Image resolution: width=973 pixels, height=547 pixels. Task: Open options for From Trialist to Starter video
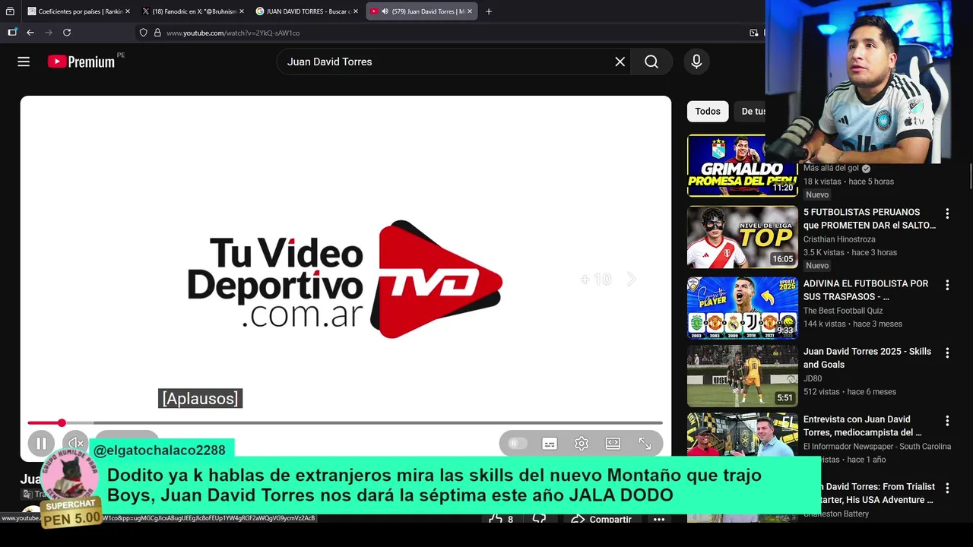[x=947, y=489]
